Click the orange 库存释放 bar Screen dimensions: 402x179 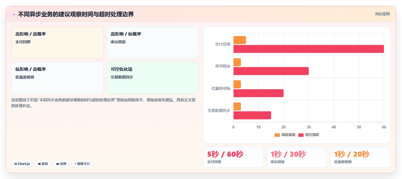[237, 62]
